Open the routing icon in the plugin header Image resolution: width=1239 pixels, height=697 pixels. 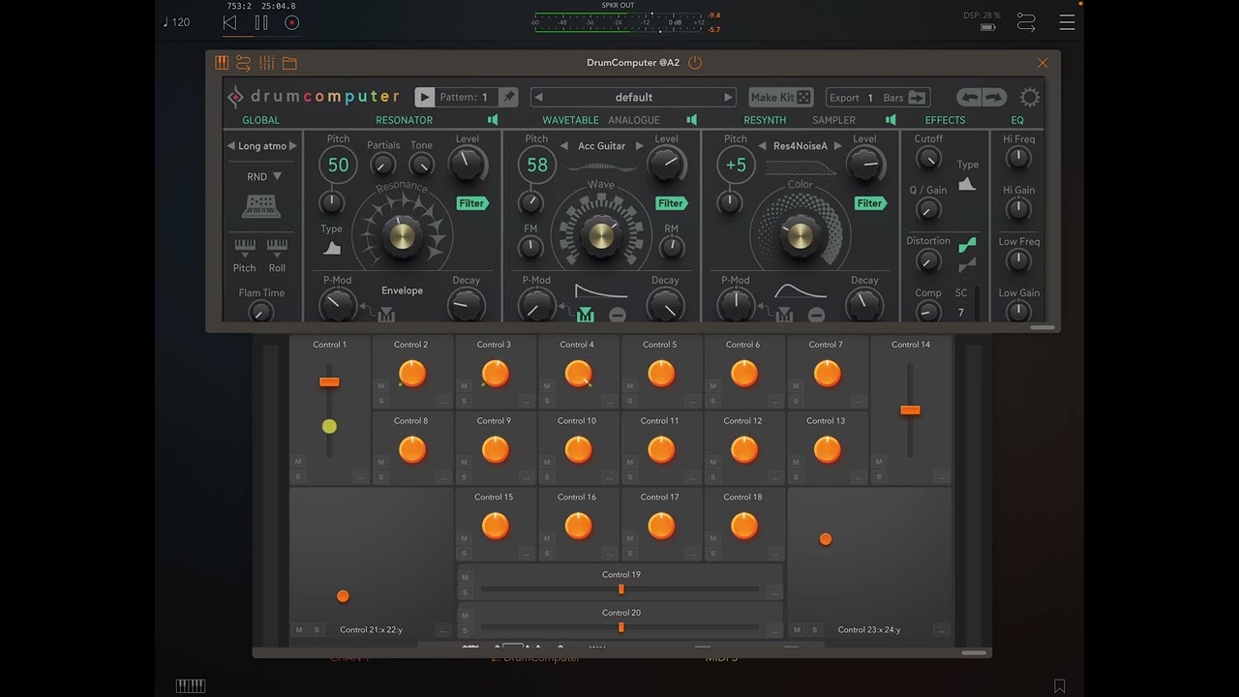coord(244,63)
